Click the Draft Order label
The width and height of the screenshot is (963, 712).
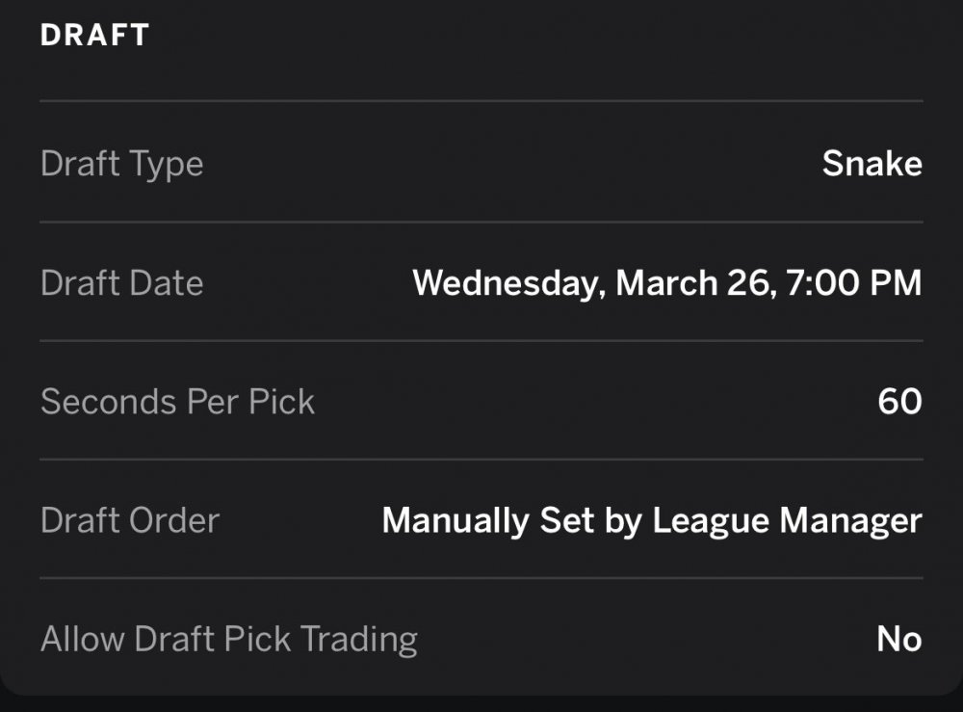click(x=130, y=521)
